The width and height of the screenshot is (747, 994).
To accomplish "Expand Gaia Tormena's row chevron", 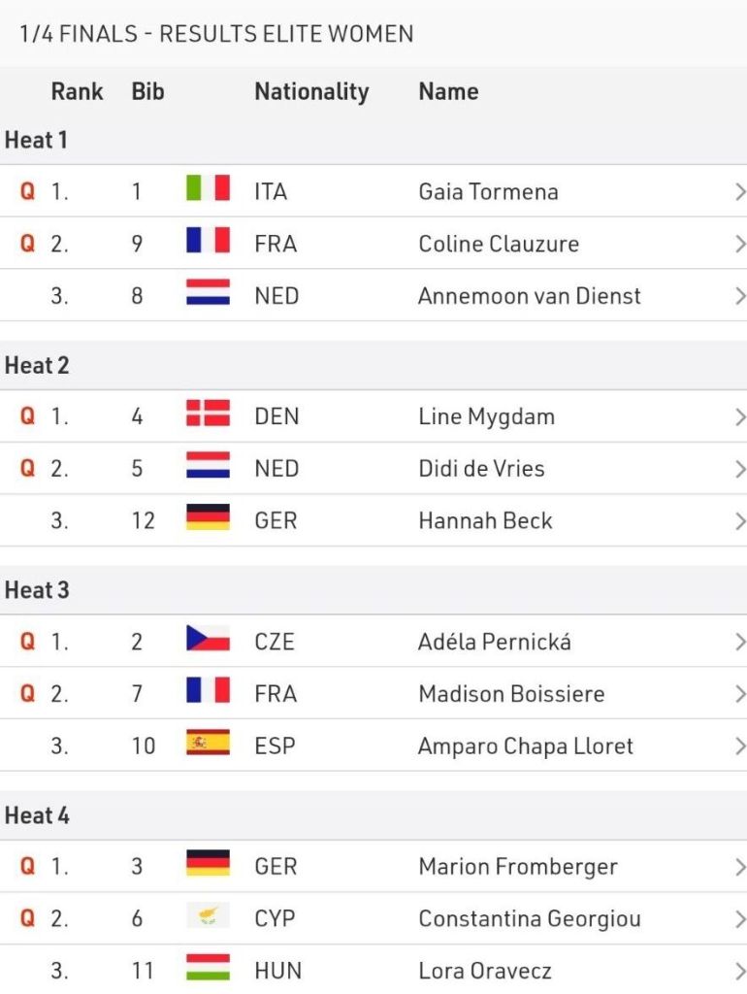I will [x=739, y=191].
